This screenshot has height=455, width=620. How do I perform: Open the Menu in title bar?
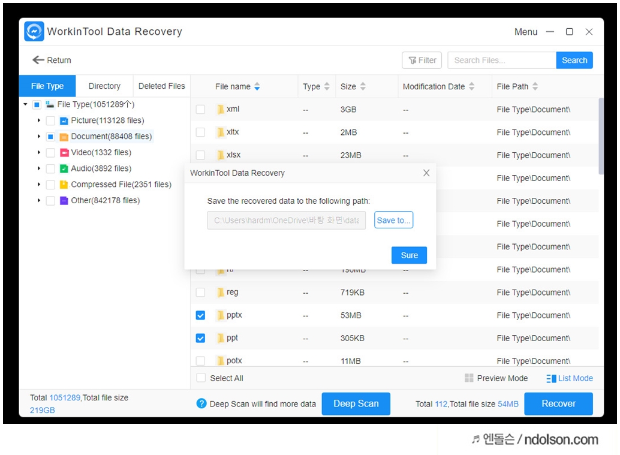(x=525, y=32)
